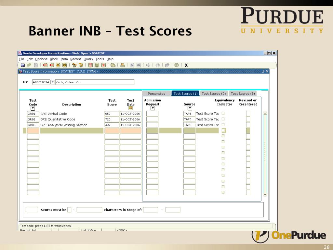Click the Remove Record toolbar icon

coord(52,65)
